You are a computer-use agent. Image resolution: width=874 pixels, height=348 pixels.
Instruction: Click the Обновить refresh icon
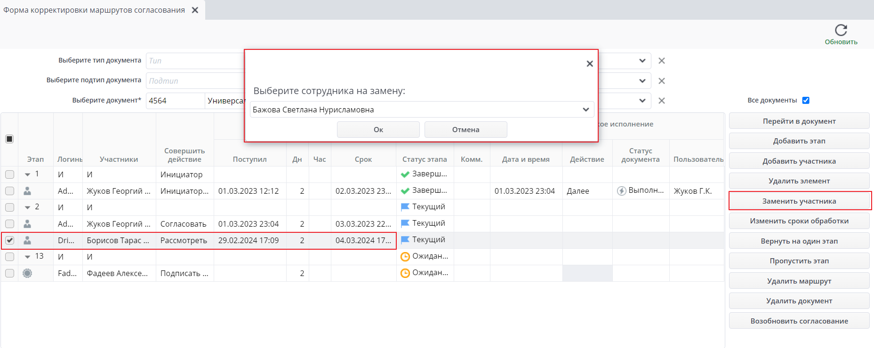pos(841,31)
